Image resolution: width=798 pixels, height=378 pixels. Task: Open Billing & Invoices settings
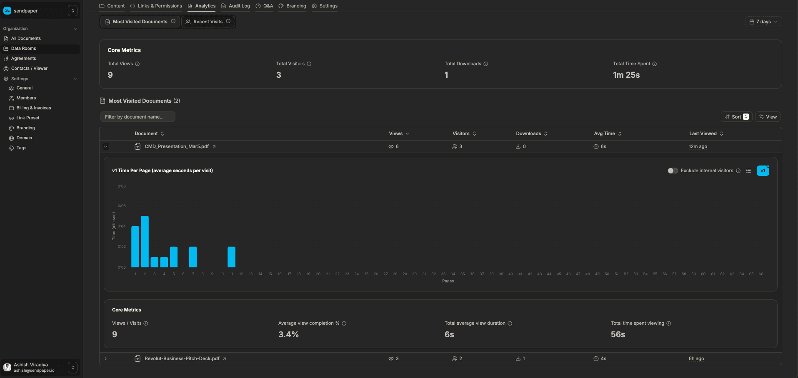click(34, 108)
